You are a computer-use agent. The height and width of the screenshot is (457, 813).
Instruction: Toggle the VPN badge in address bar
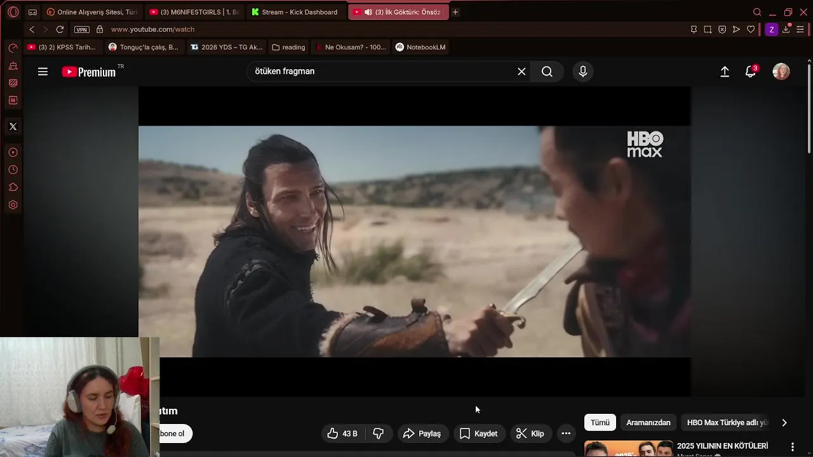pyautogui.click(x=81, y=29)
